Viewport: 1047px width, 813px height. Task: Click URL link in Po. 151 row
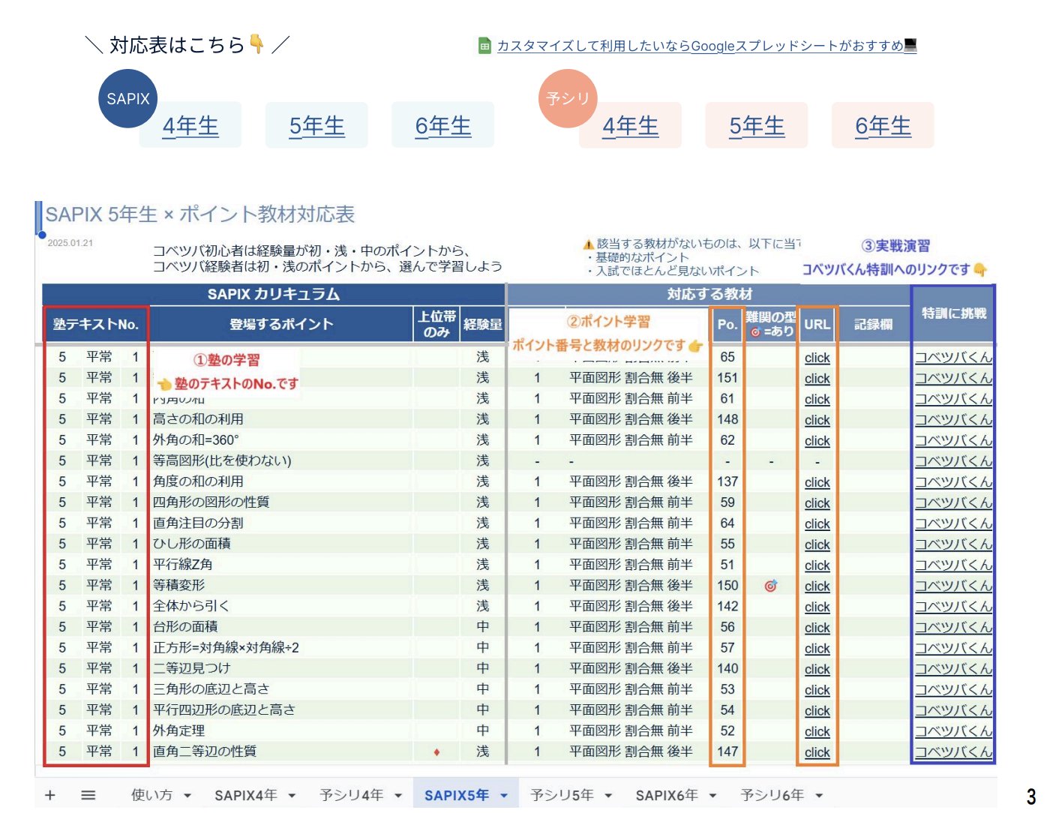[x=817, y=378]
